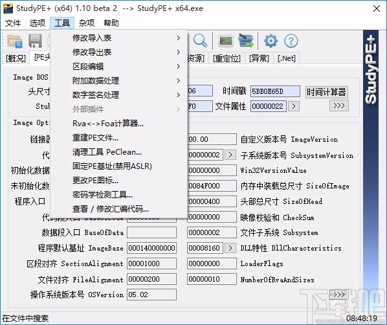Click the status bar text 在文件中搜索

(25, 318)
